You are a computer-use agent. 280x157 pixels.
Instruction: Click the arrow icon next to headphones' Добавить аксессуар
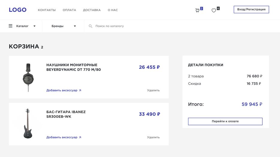80,90
